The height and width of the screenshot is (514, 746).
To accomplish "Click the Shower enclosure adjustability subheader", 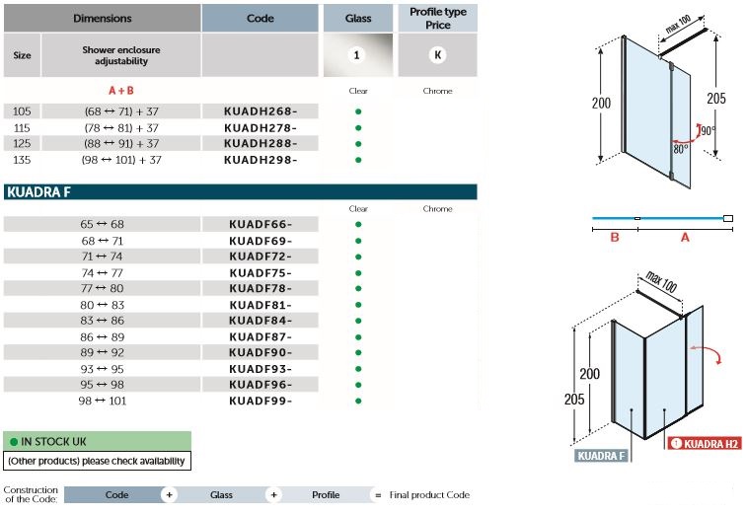I will click(120, 55).
